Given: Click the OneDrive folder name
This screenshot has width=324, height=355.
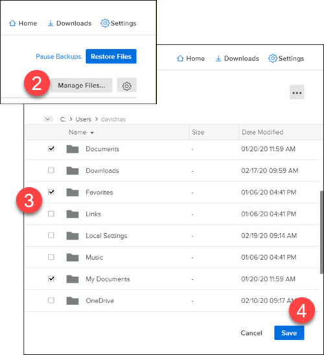Looking at the screenshot, I should point(100,301).
